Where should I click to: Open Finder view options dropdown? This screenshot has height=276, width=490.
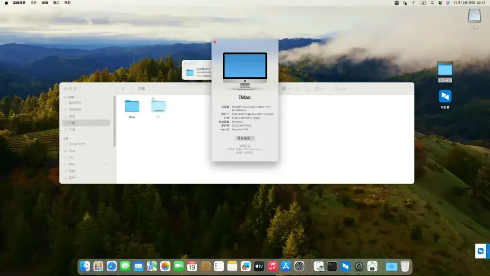click(286, 88)
